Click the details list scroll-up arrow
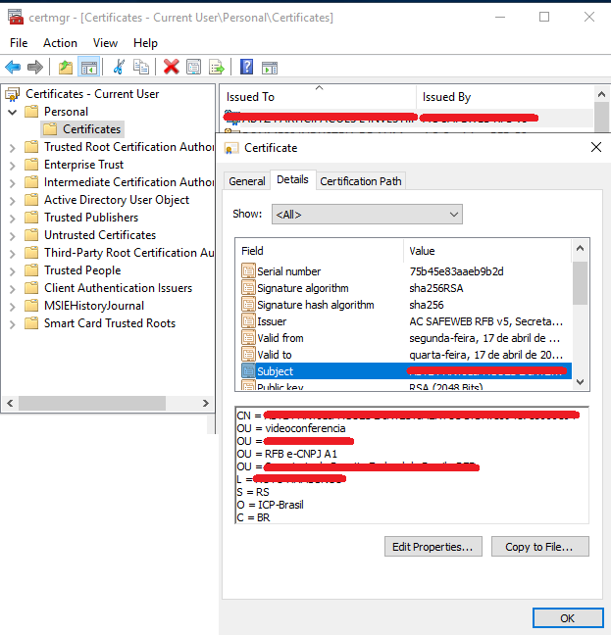Screen dimensions: 611x635 click(x=581, y=248)
